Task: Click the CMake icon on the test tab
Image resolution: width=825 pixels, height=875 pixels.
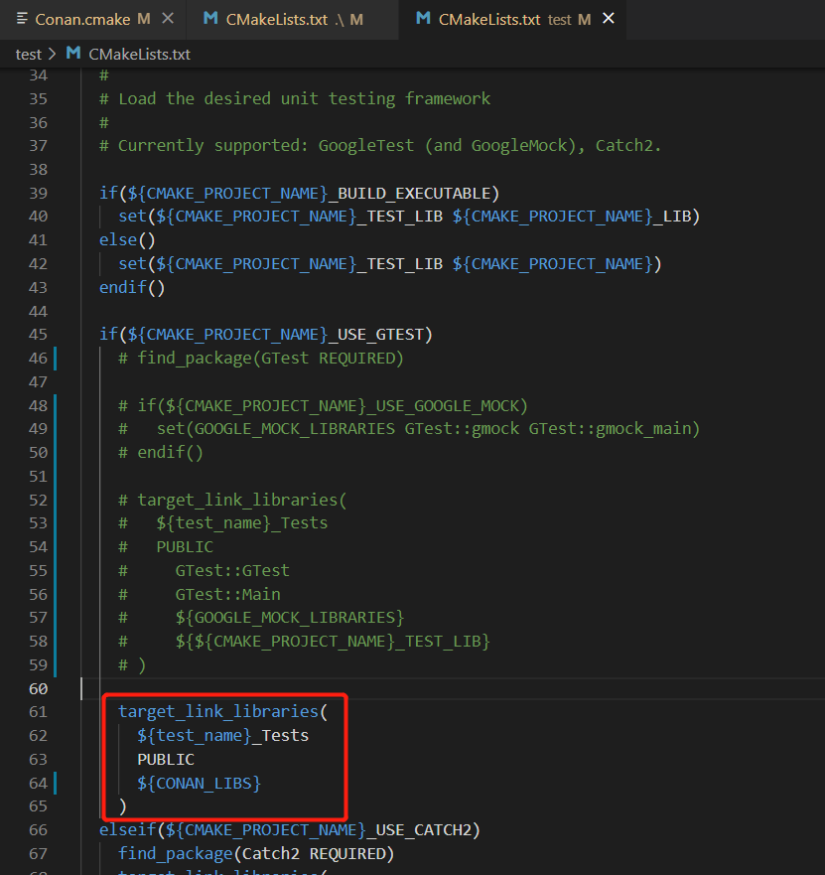Action: tap(423, 19)
